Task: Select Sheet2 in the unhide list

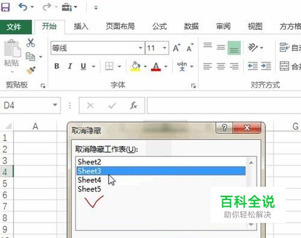Action: (x=161, y=161)
